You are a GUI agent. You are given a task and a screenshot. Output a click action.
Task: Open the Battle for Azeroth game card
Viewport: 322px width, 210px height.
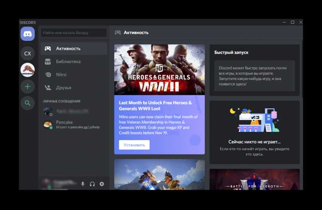pyautogui.click(x=255, y=180)
